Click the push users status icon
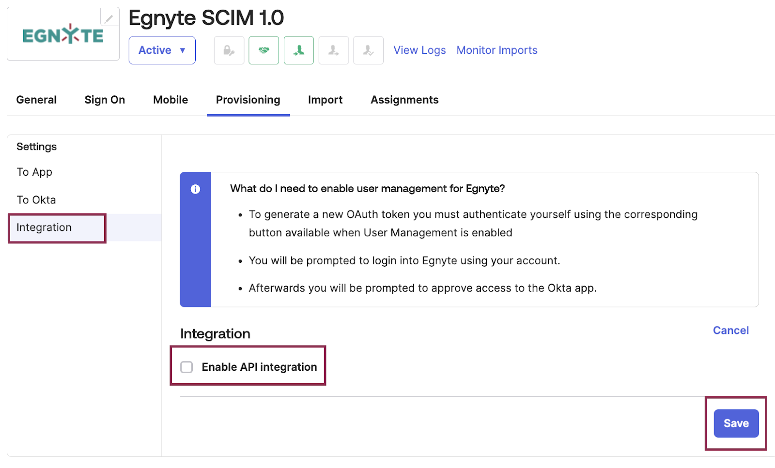Image resolution: width=775 pixels, height=468 pixels. click(x=333, y=50)
